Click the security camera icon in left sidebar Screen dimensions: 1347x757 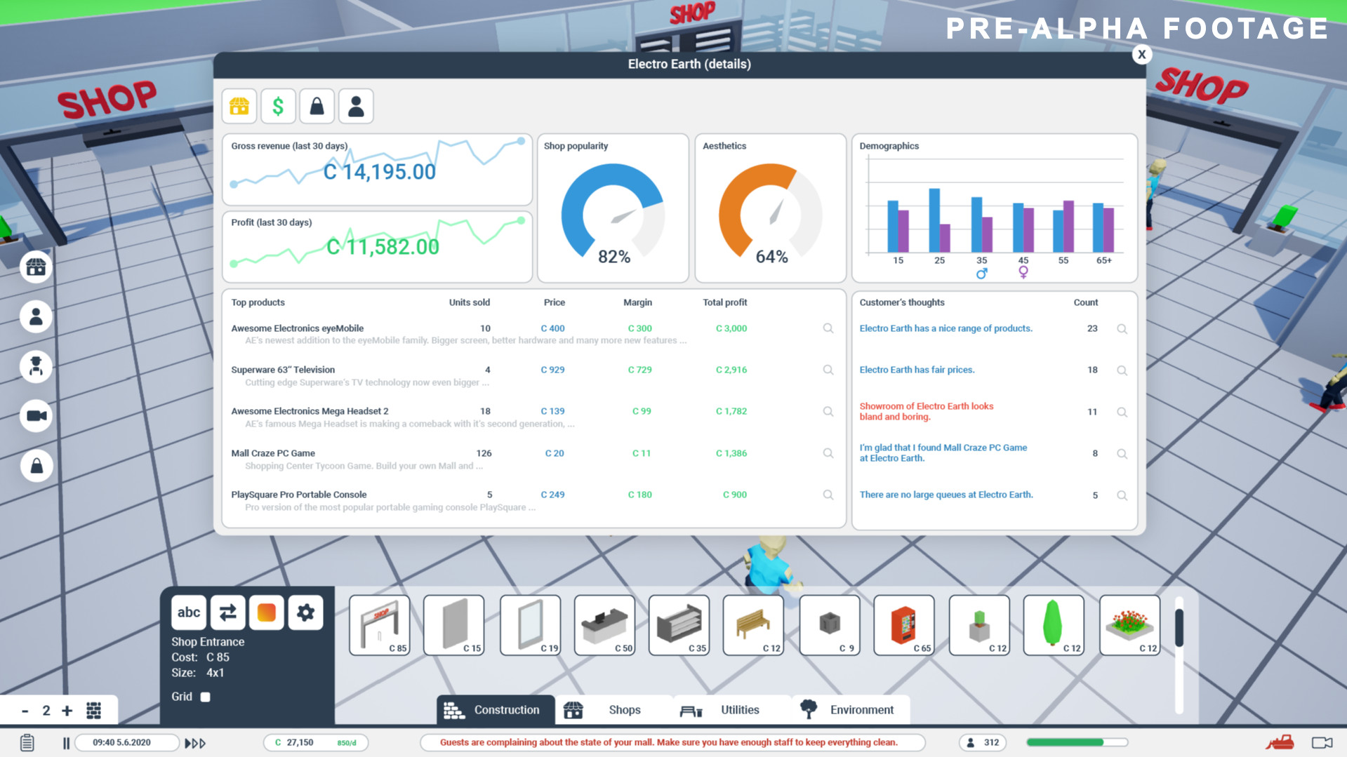[x=36, y=416]
